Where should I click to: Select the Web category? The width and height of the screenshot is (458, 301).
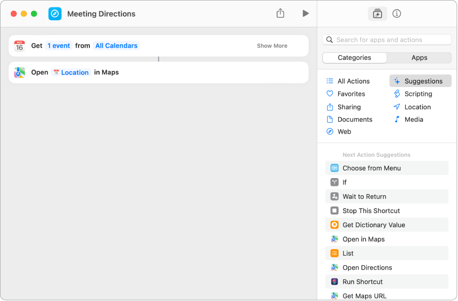click(344, 132)
